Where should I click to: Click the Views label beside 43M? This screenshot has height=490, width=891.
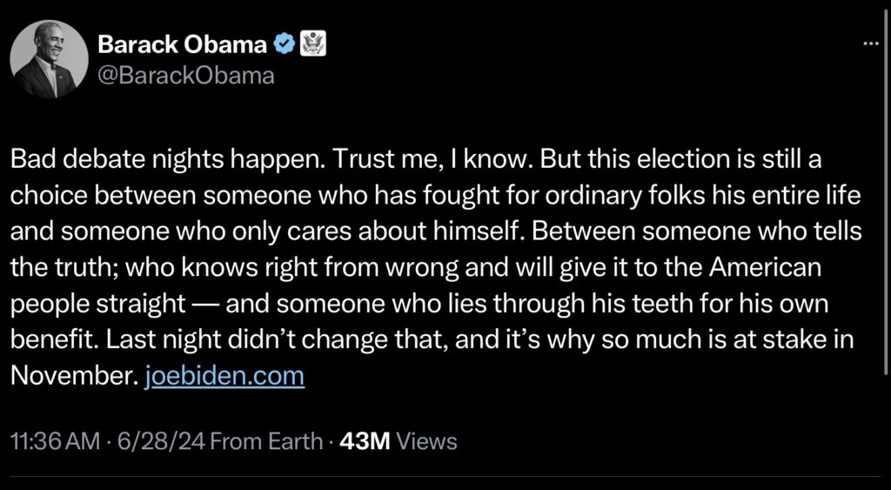tap(426, 440)
